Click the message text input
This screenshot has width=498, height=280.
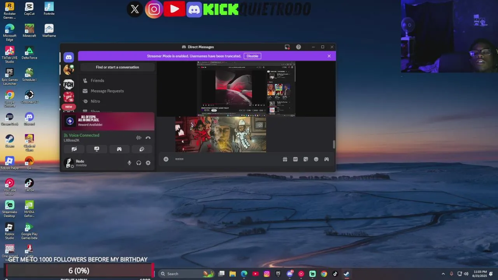point(226,159)
